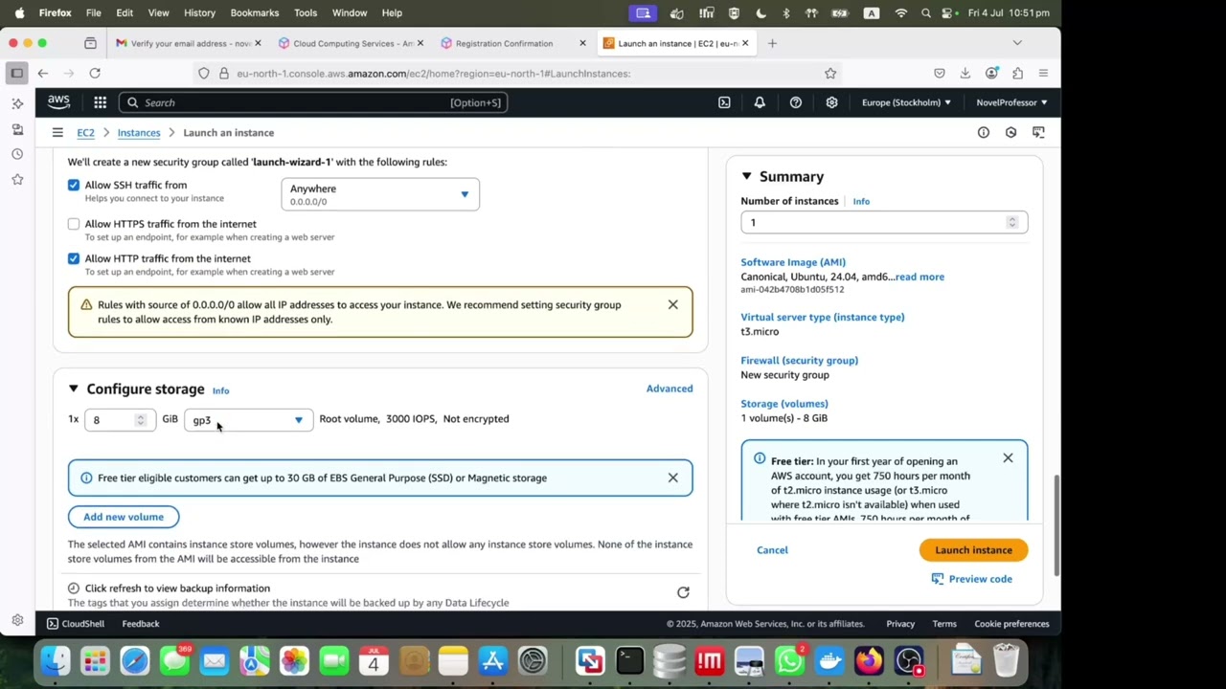Click Cancel in the Summary panel
Image resolution: width=1226 pixels, height=689 pixels.
point(772,550)
